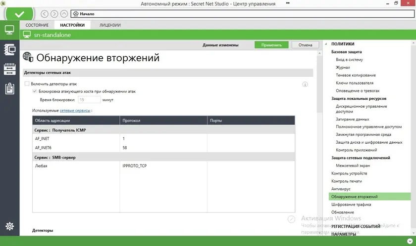The image size is (416, 246).
Task: Click Порты column header
Action: pyautogui.click(x=251, y=121)
